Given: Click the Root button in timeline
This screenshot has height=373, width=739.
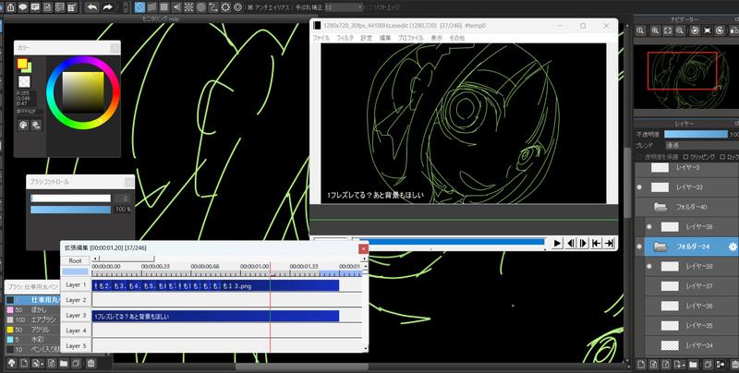Looking at the screenshot, I should point(75,260).
